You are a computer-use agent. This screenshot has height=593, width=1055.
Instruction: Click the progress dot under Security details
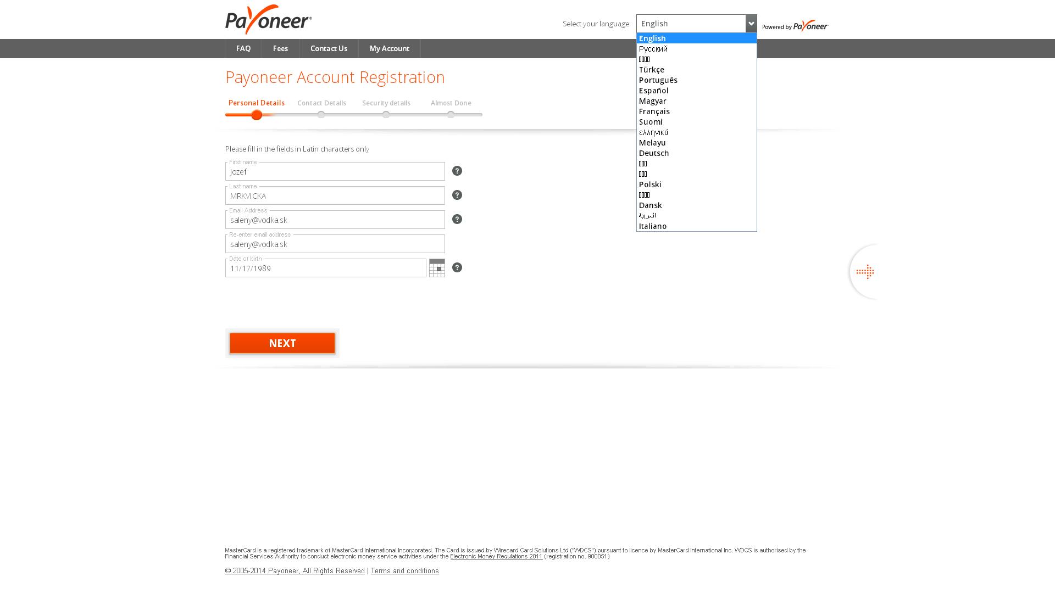pos(386,115)
